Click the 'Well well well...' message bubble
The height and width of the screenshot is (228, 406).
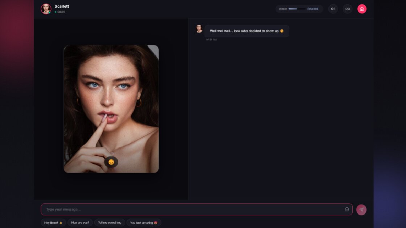tap(246, 31)
